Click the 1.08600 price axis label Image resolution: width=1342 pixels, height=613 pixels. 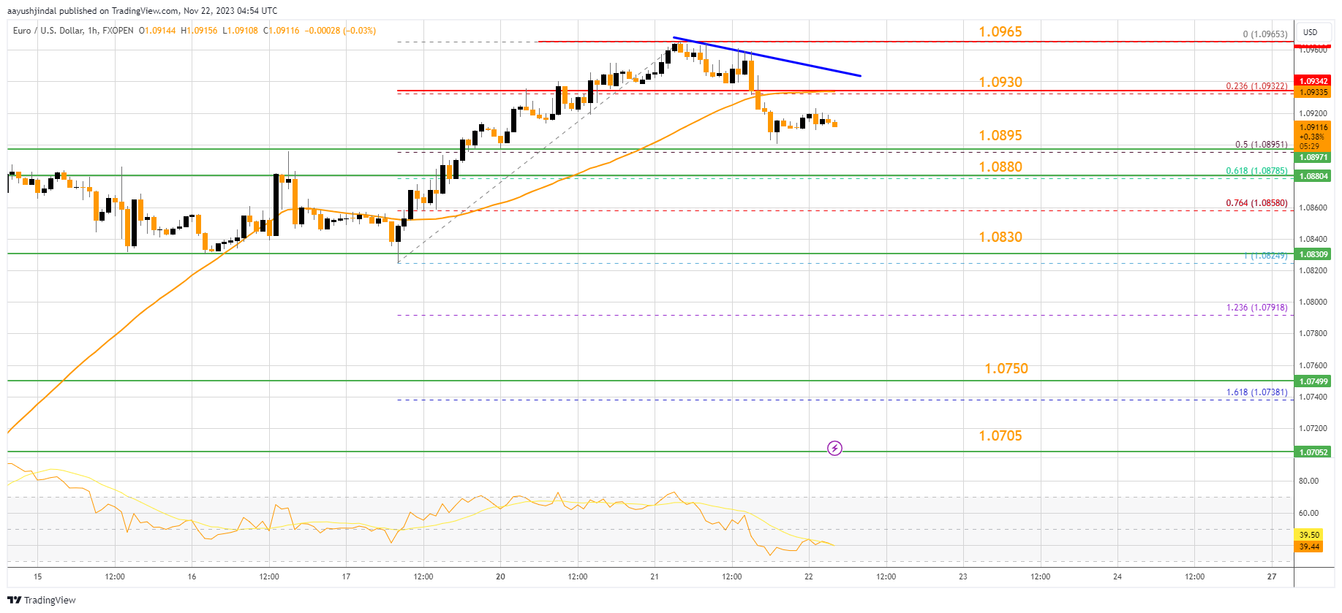click(1313, 207)
